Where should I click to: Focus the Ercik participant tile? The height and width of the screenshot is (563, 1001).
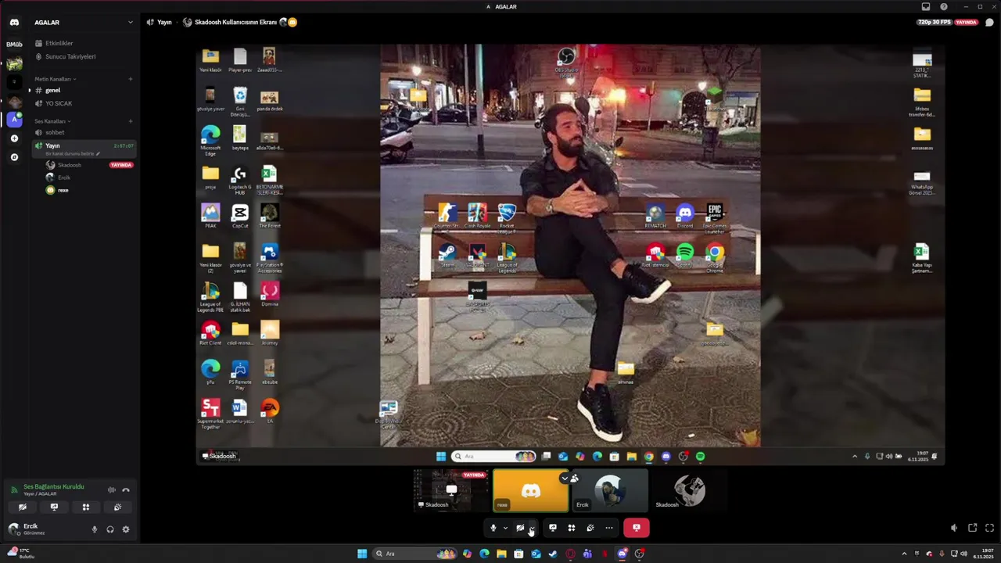(x=611, y=490)
